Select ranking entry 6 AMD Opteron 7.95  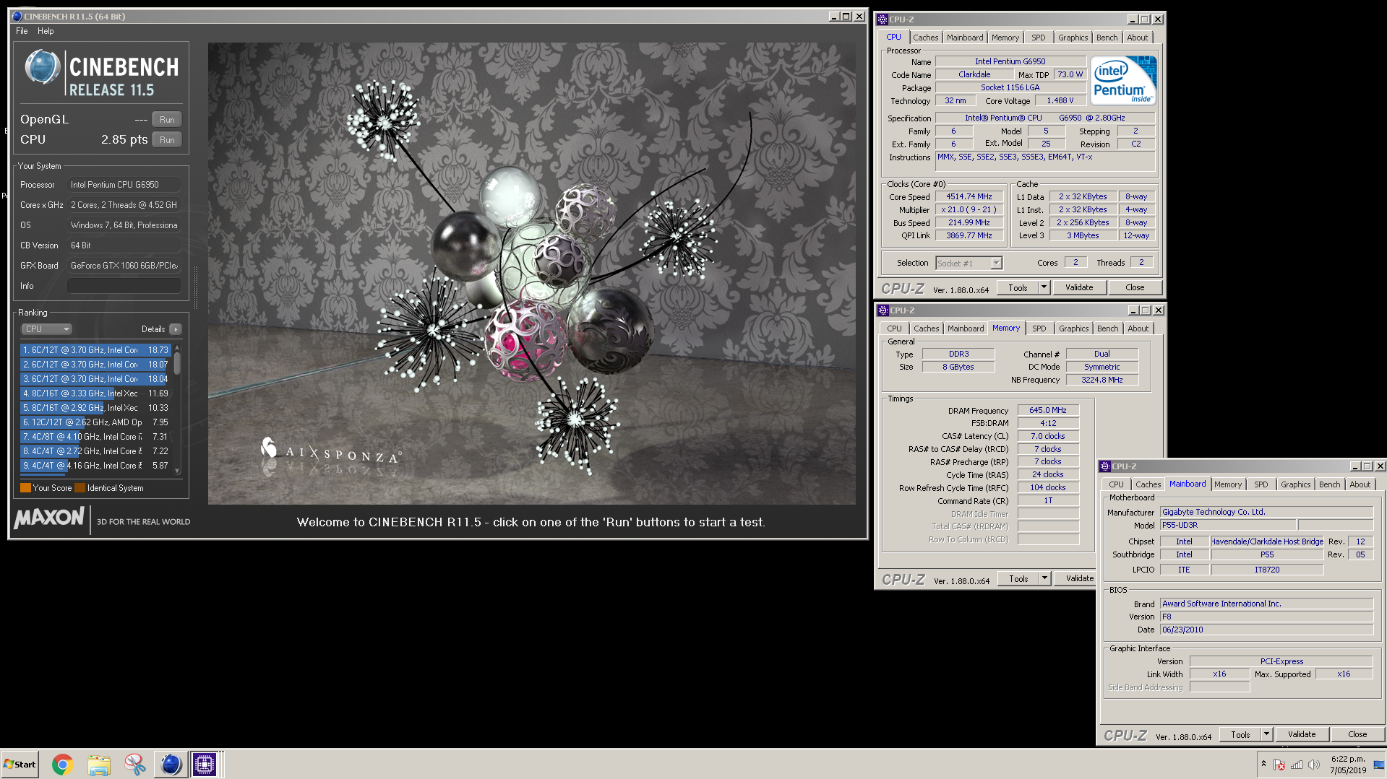[95, 422]
